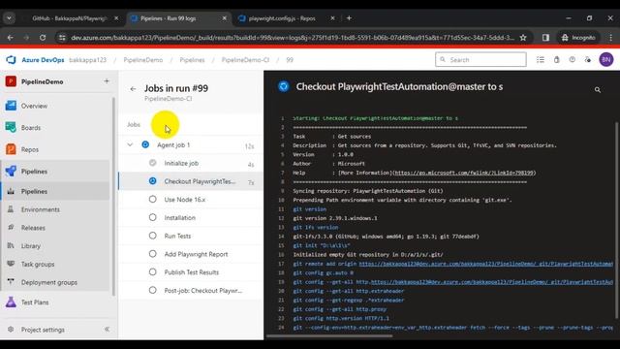Open Boards in the project sidebar
Image resolution: width=620 pixels, height=349 pixels.
[31, 128]
